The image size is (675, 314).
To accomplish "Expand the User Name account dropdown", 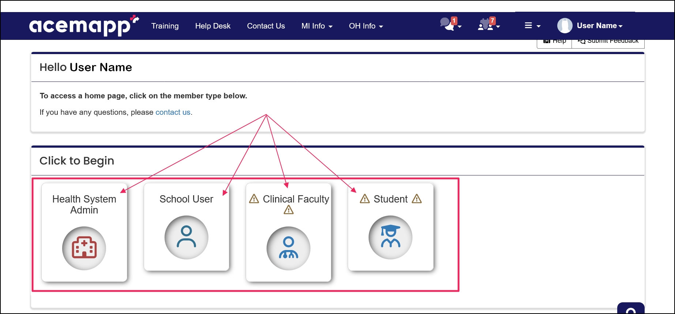I will coord(600,26).
